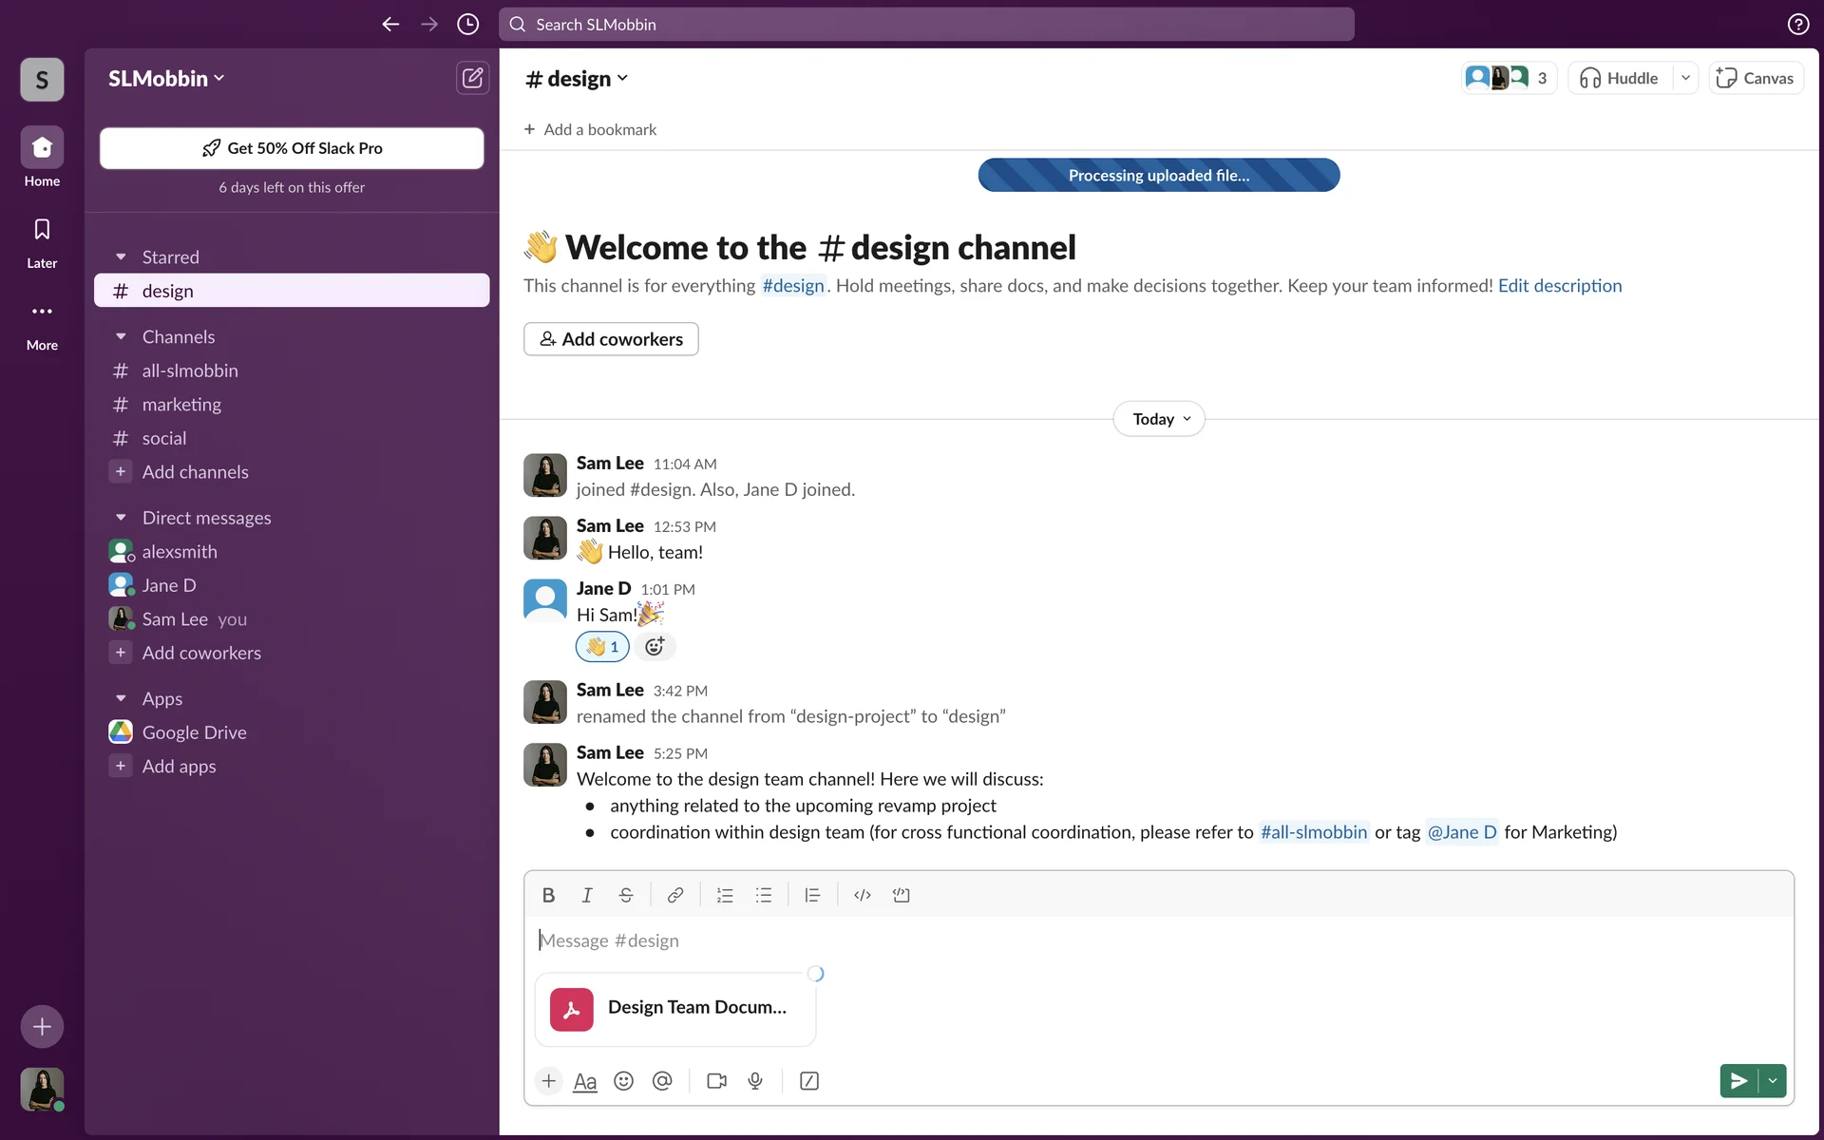This screenshot has width=1824, height=1140.
Task: Toggle strikethrough formatting
Action: [x=626, y=895]
